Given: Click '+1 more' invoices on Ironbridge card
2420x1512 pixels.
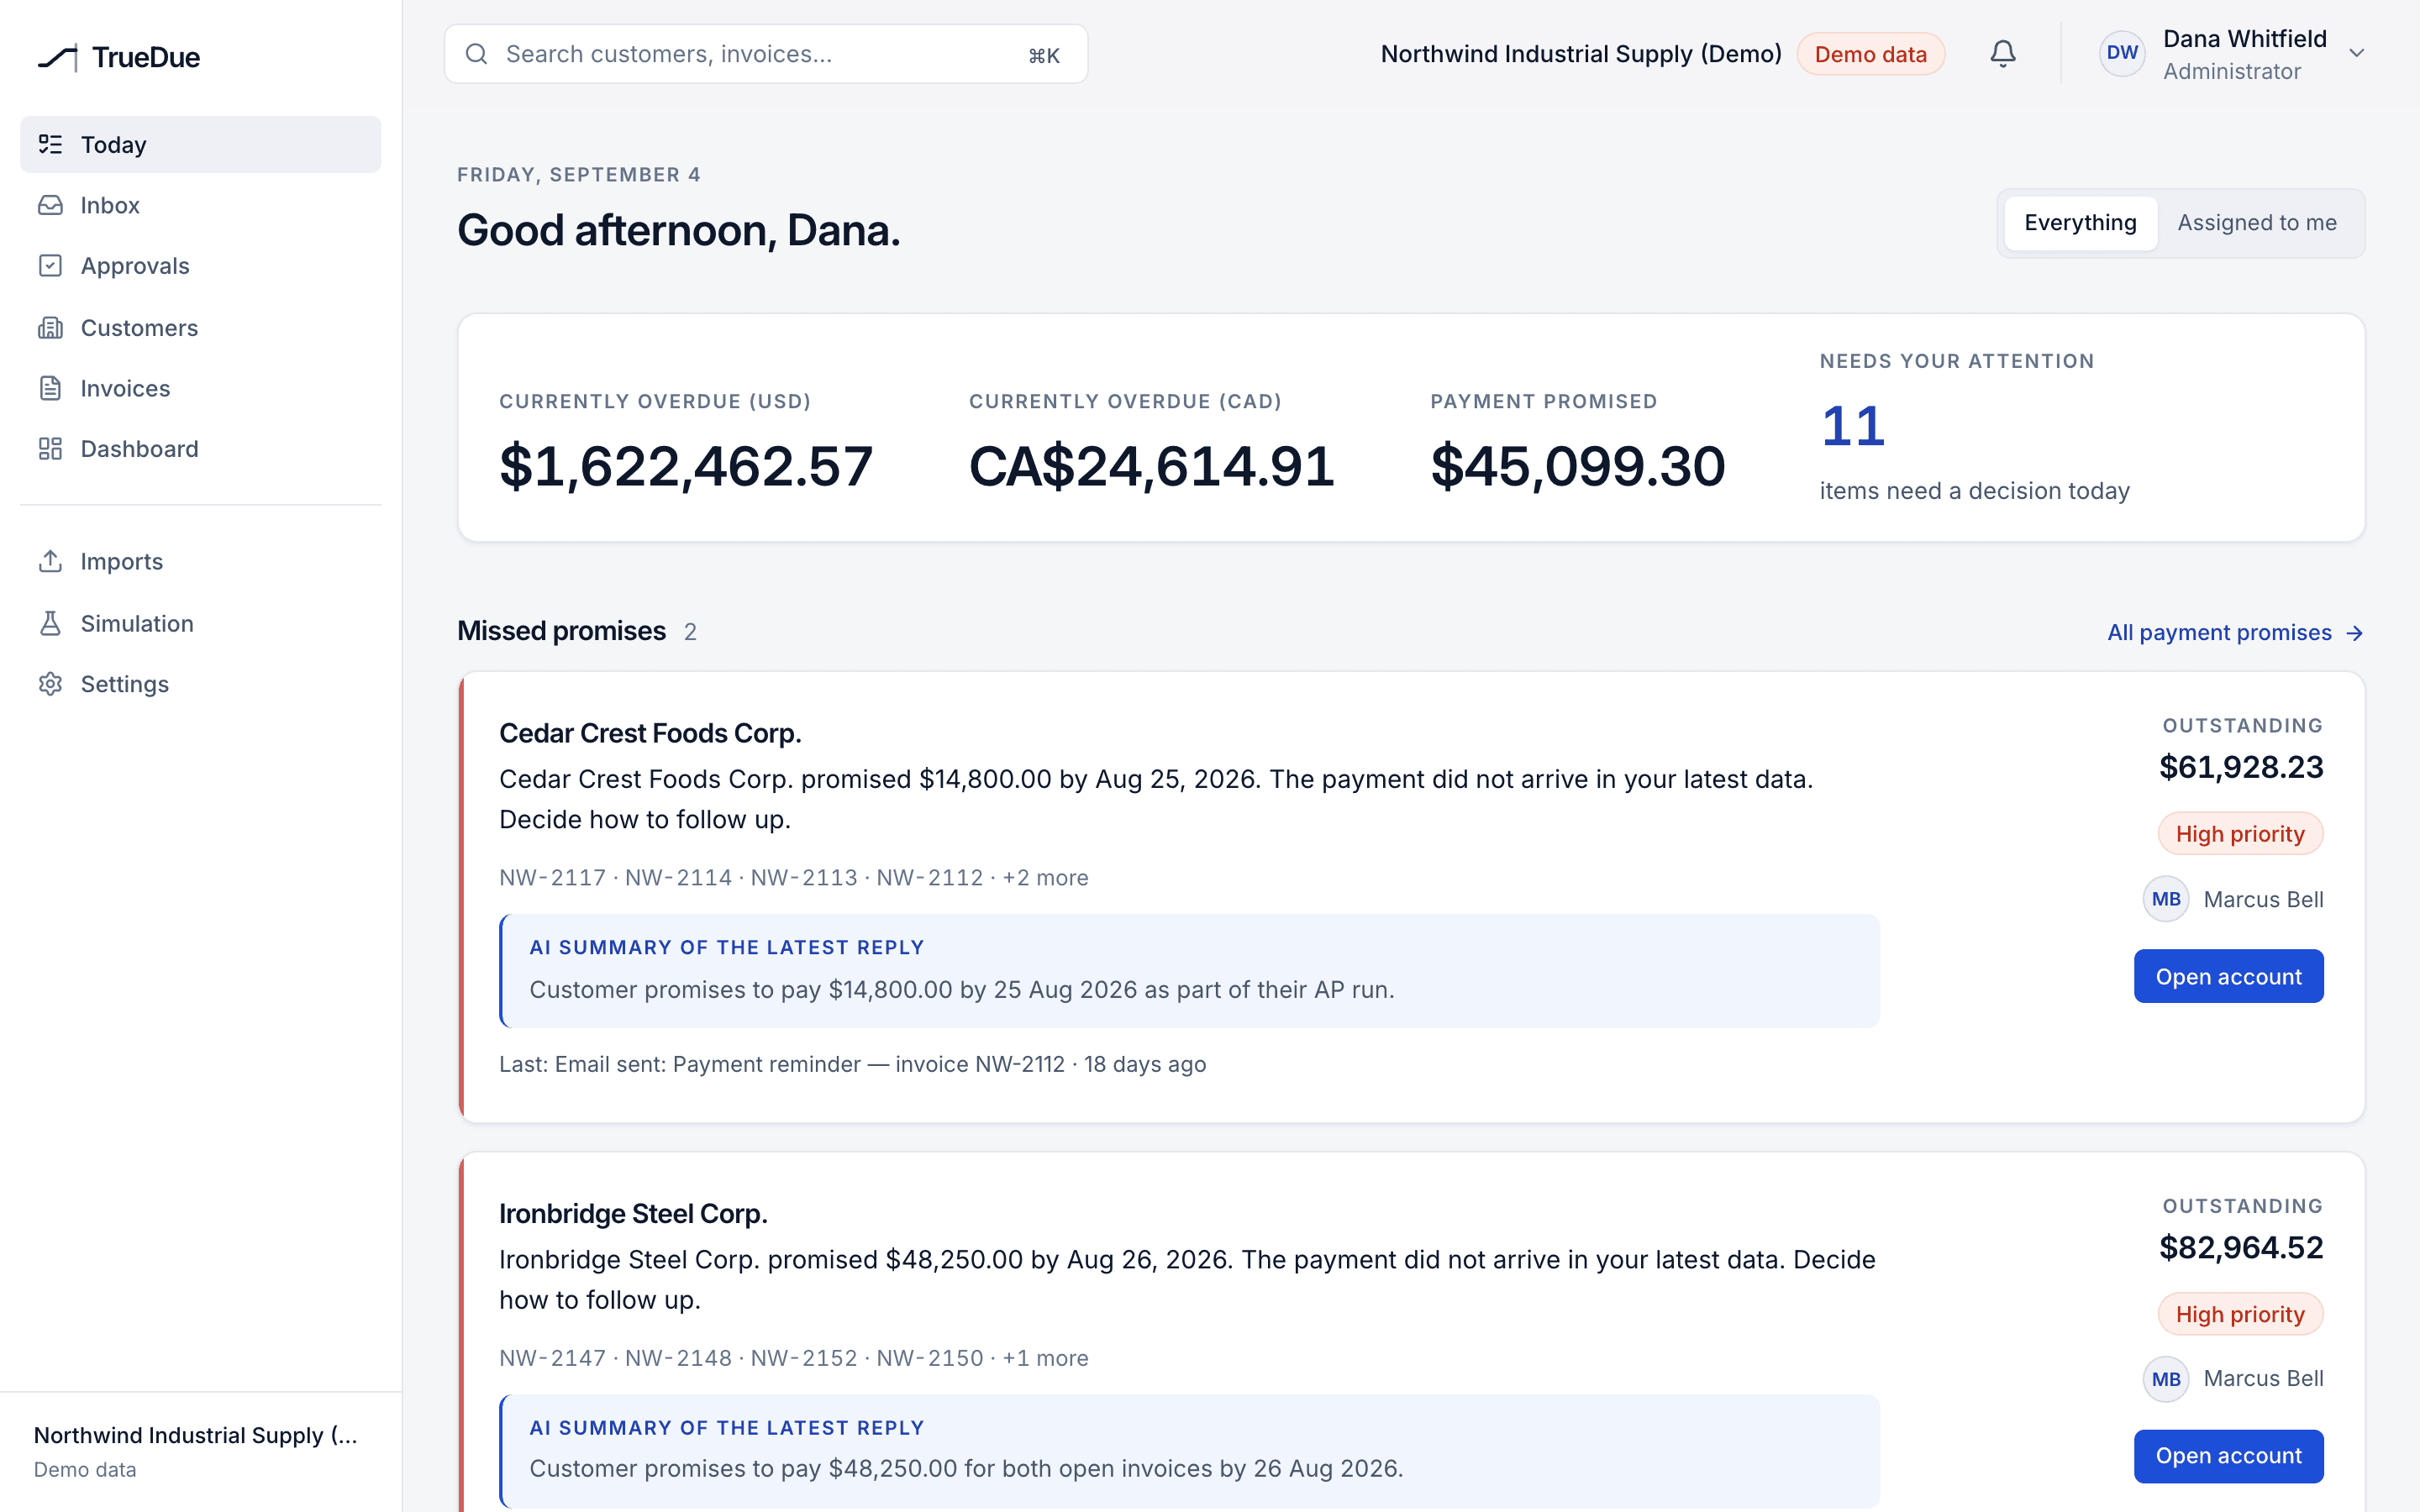Looking at the screenshot, I should click(1045, 1358).
